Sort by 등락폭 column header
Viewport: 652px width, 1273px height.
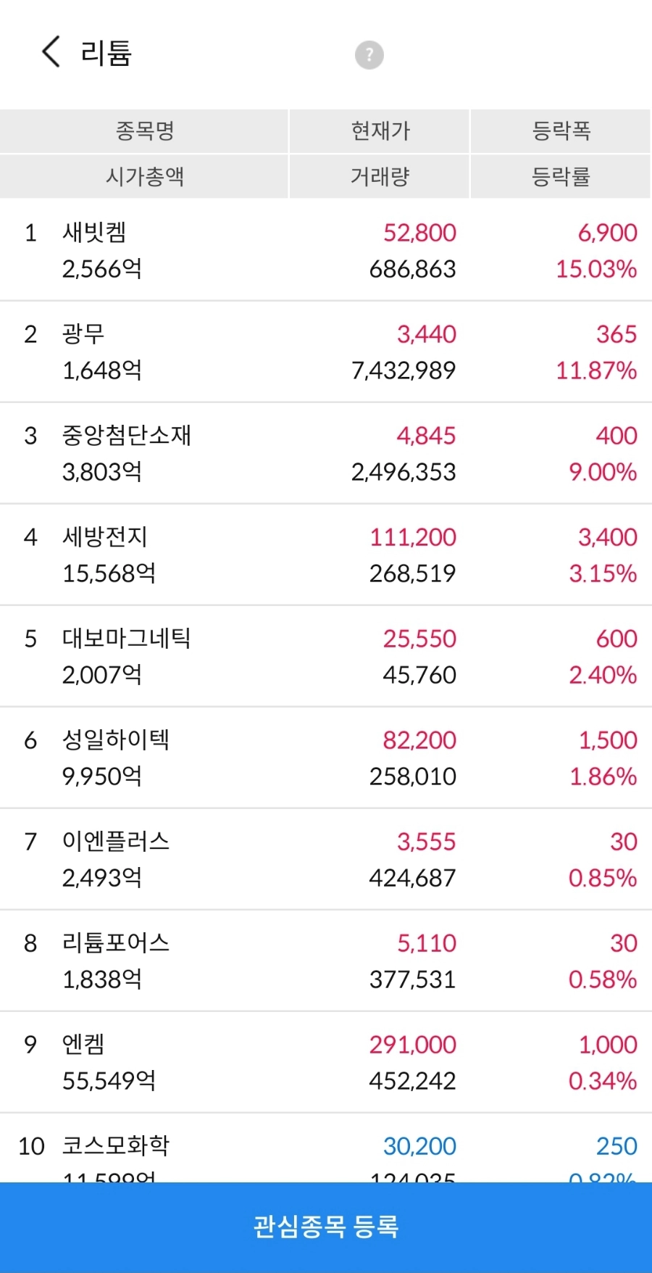(561, 130)
